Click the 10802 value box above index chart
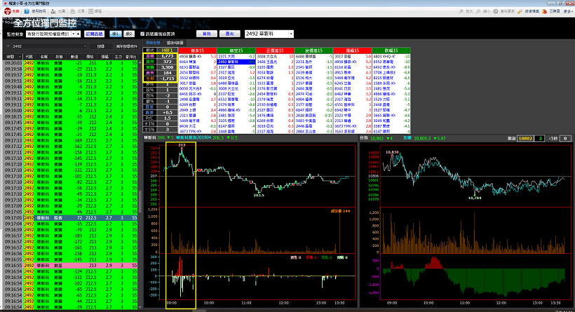Image resolution: width=575 pixels, height=312 pixels. click(x=525, y=138)
